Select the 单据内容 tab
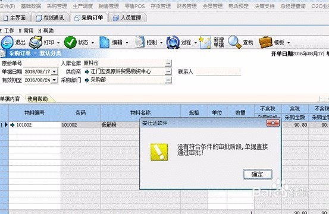This screenshot has height=214, width=329. [10, 99]
